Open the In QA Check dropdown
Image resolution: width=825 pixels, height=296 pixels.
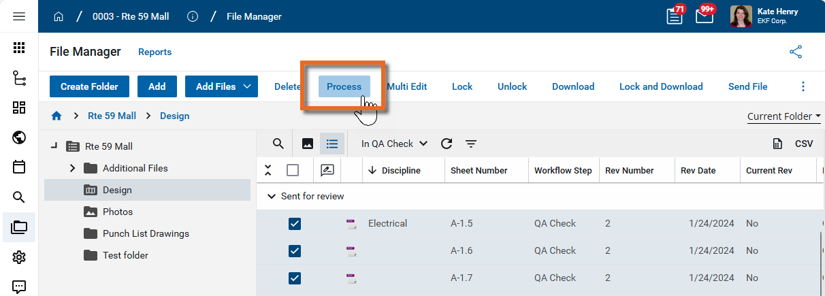click(x=394, y=144)
